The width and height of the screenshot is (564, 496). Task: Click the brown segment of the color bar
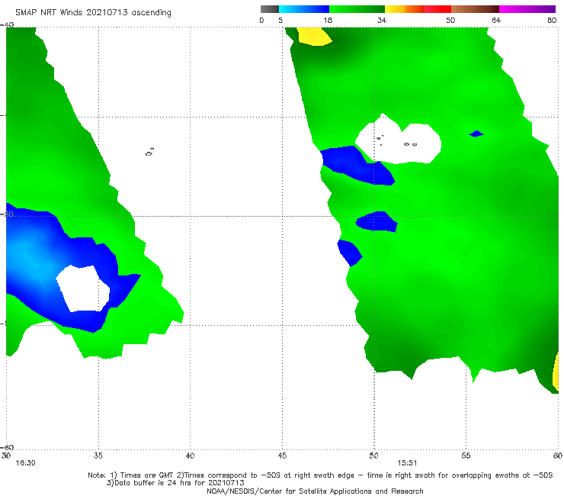[475, 9]
